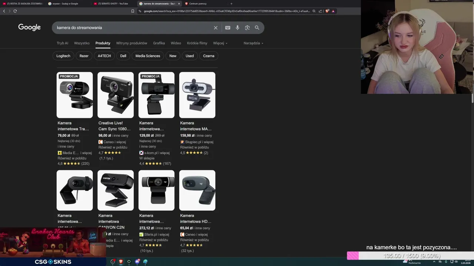474x266 pixels.
Task: Open 'x-kom.pl i więcej' seller link
Action: point(154,153)
